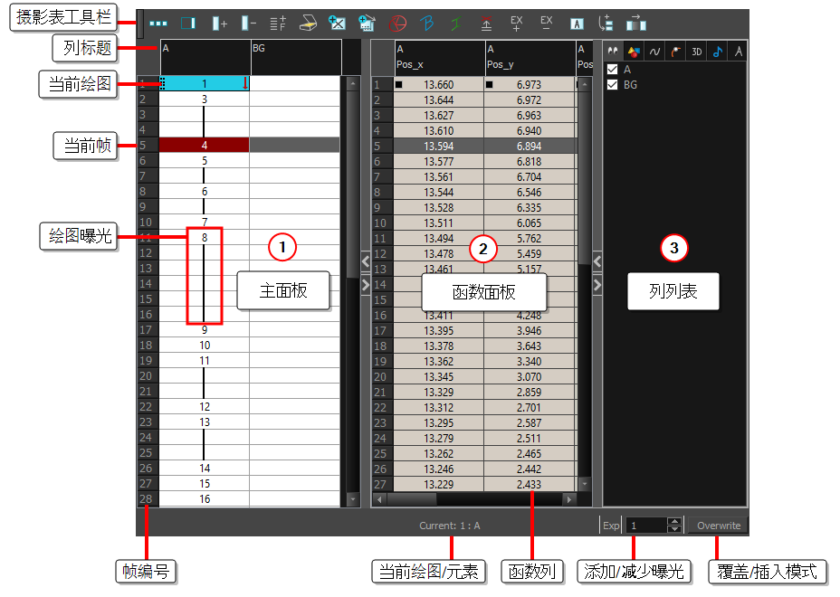The height and width of the screenshot is (597, 840).
Task: Select column header BG in main panel
Action: click(x=296, y=57)
